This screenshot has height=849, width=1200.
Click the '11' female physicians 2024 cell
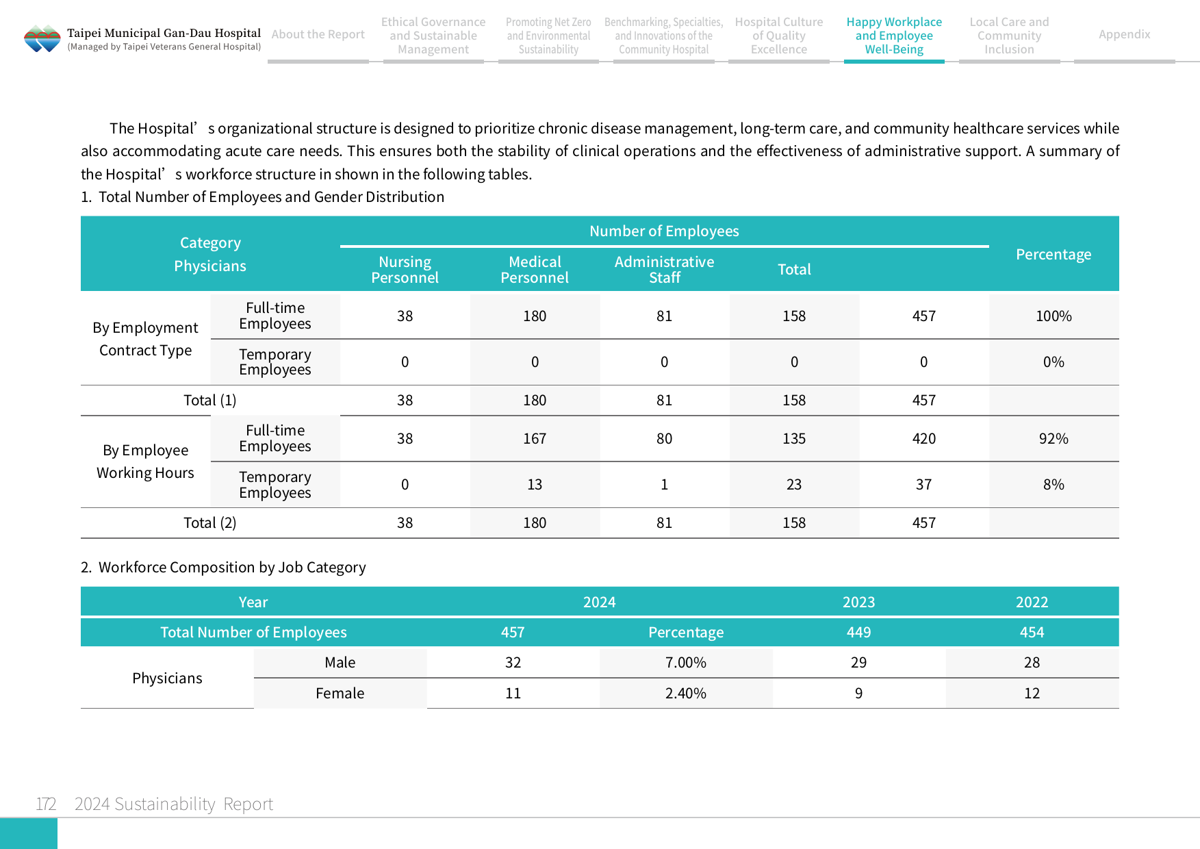(513, 693)
